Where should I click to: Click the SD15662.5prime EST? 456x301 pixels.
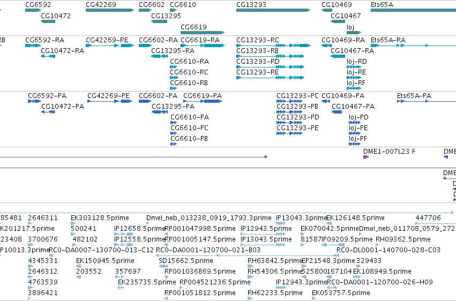(x=163, y=266)
